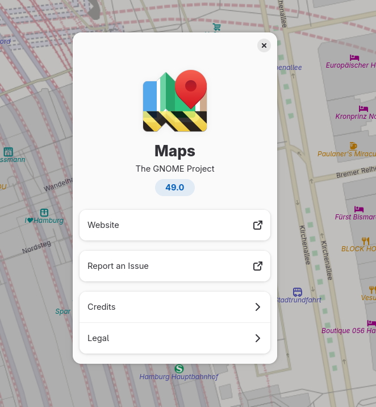Viewport: 376px width, 407px height.
Task: Click The GNOME Project developer name
Action: (175, 169)
